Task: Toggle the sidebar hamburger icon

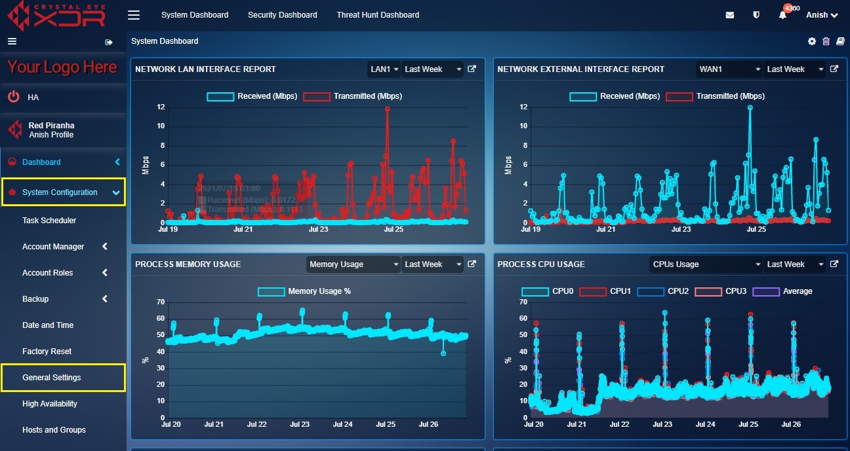Action: point(12,41)
